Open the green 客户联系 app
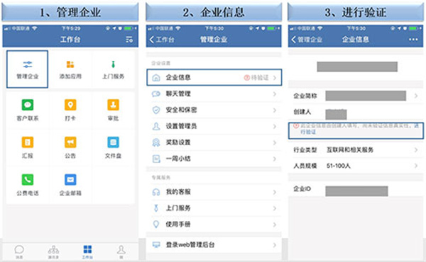This screenshot has height=262, width=426. (27, 110)
